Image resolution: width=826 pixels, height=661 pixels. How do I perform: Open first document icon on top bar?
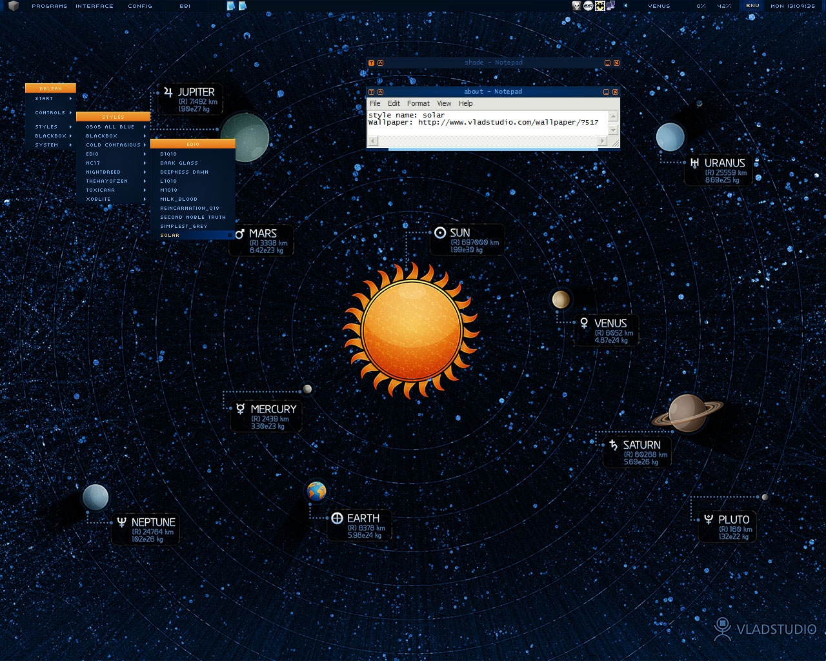point(231,6)
